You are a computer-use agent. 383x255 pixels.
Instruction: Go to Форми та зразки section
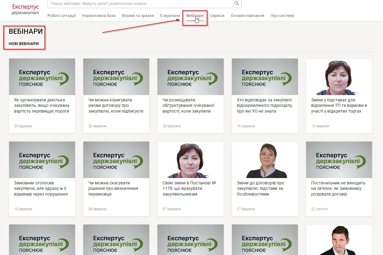coord(138,16)
